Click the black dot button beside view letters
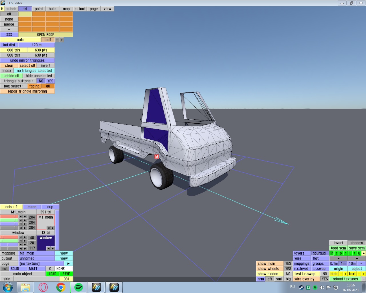This screenshot has width=366, height=293. tap(364, 253)
